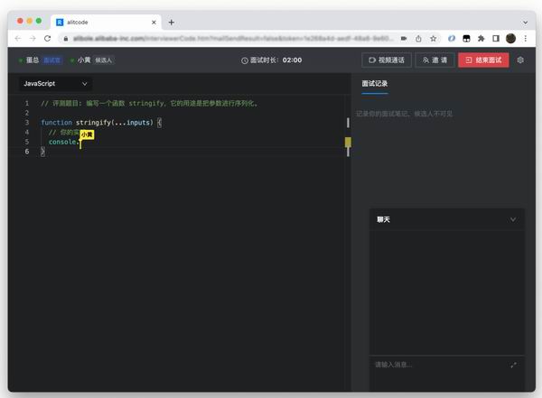Click the share icon in address bar
This screenshot has width=542, height=398.
(x=418, y=39)
